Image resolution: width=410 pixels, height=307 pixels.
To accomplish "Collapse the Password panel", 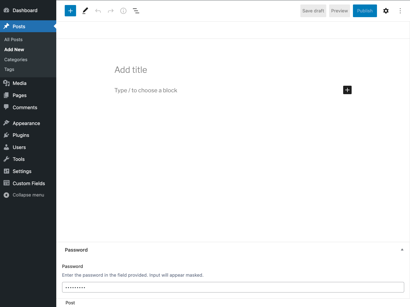I will click(x=402, y=250).
